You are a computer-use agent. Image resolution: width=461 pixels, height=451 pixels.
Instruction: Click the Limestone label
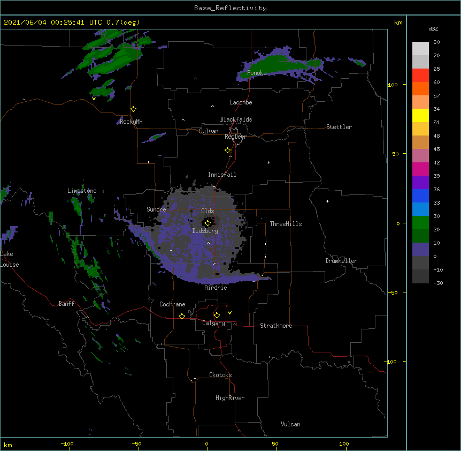(x=82, y=191)
